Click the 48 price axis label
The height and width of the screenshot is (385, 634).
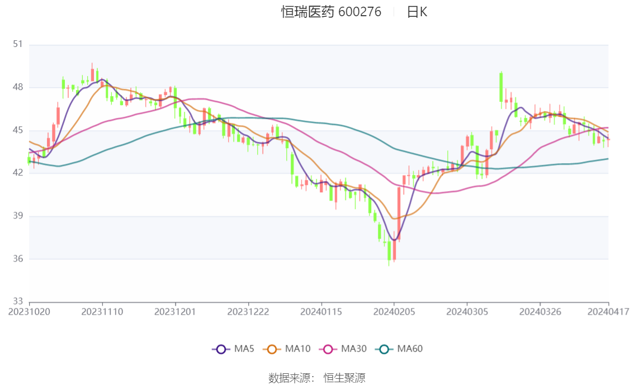(18, 87)
